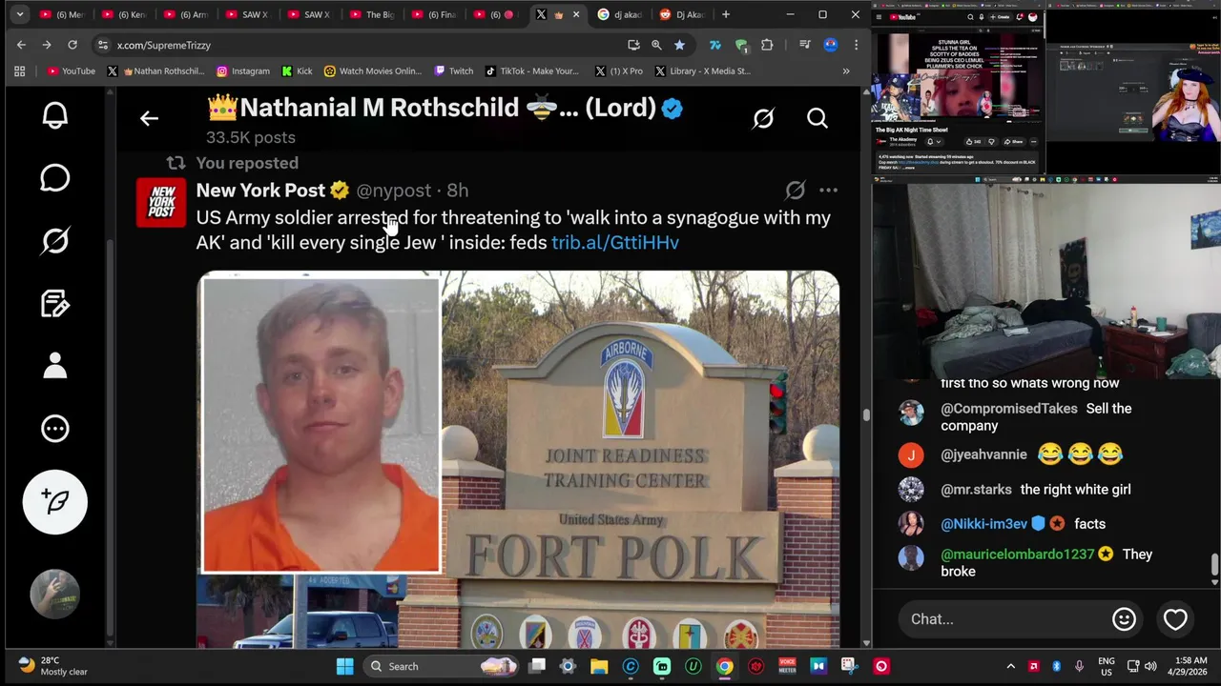Open tab search dropdown in Chrome
Viewport: 1221px width, 686px height.
[x=19, y=14]
